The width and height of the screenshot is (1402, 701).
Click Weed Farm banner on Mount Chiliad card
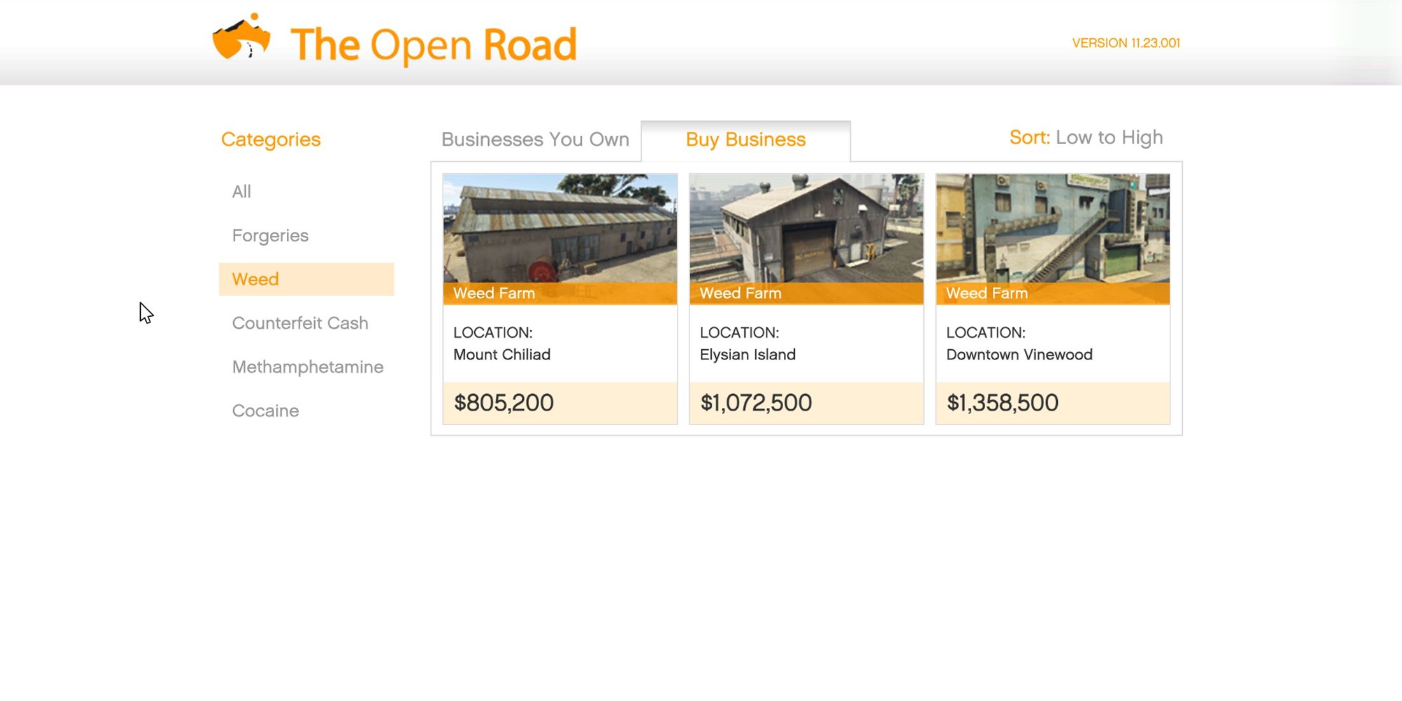point(560,293)
